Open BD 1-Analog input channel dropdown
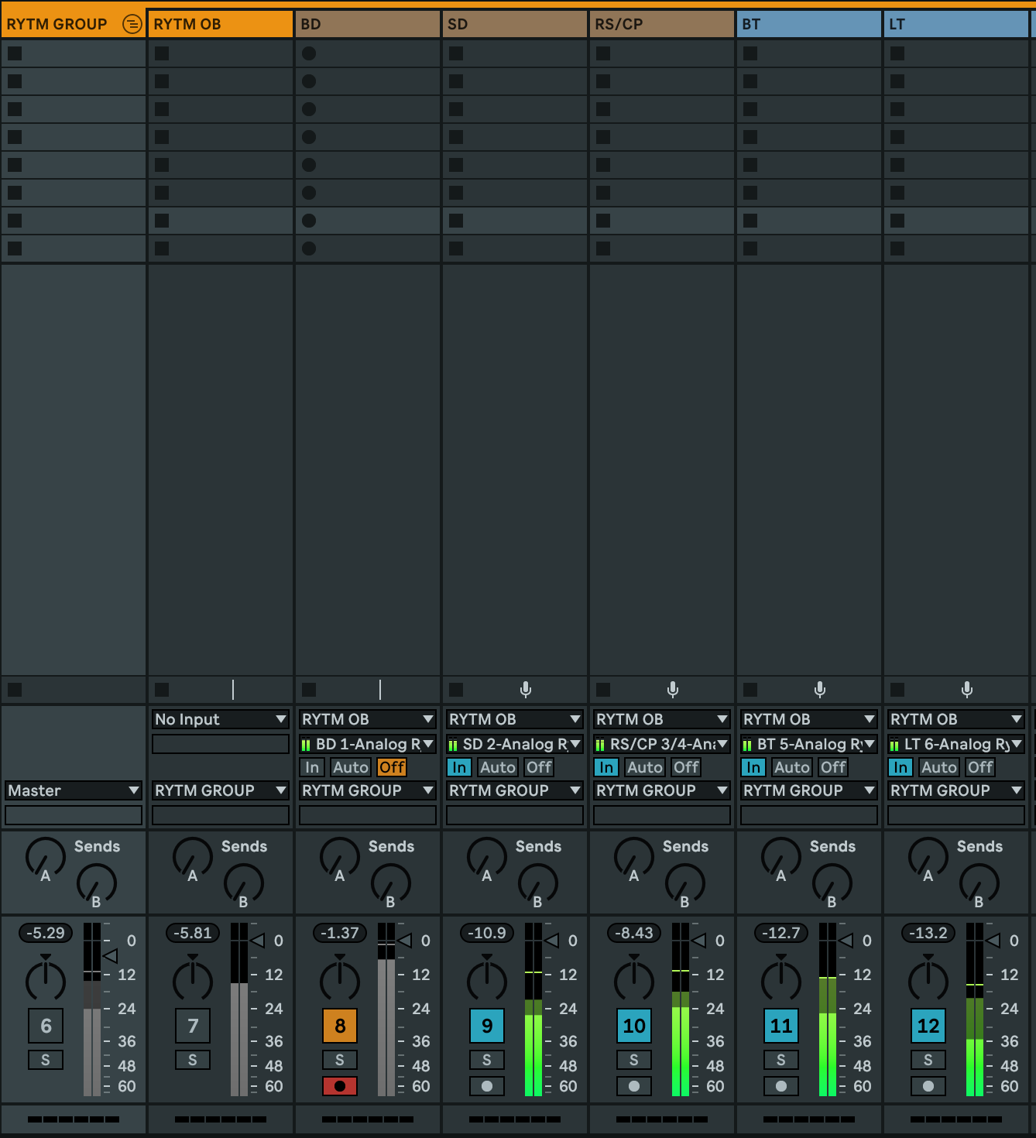Screen dimensions: 1036x1138 367,744
